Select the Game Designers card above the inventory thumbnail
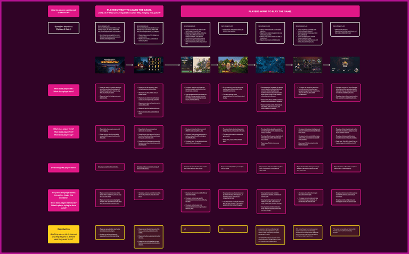 308,34
